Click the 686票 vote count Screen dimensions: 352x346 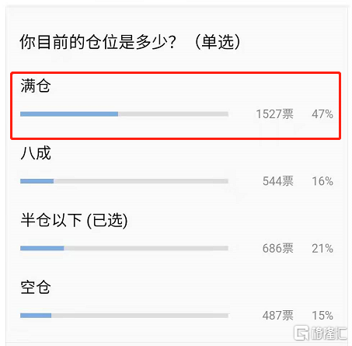pos(278,248)
